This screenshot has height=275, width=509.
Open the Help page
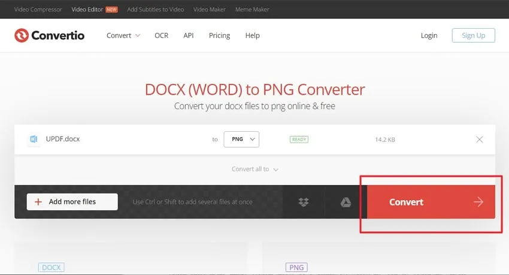(x=253, y=35)
